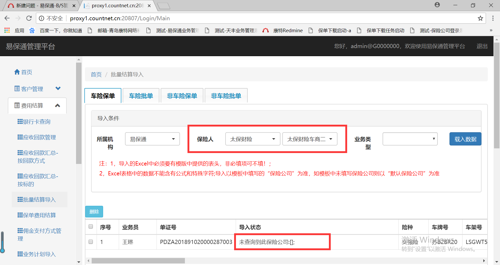The width and height of the screenshot is (500, 265).
Task: Open the 保险人 dropdown showing 太保财险
Action: 252,139
